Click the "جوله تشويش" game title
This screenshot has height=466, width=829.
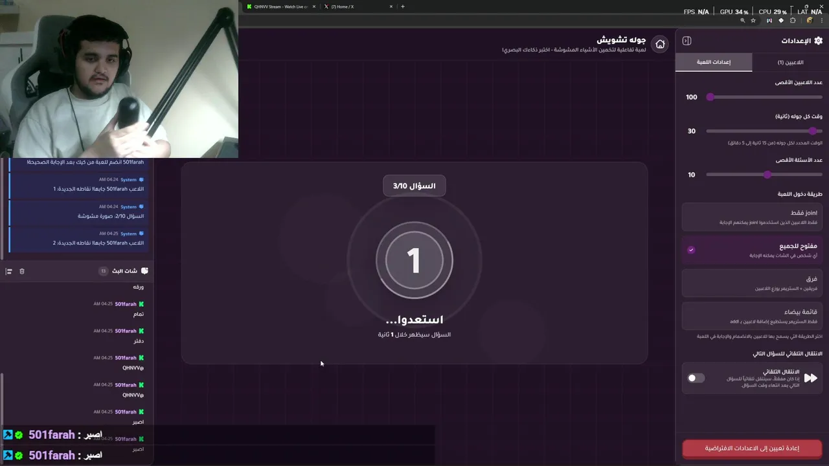point(621,39)
